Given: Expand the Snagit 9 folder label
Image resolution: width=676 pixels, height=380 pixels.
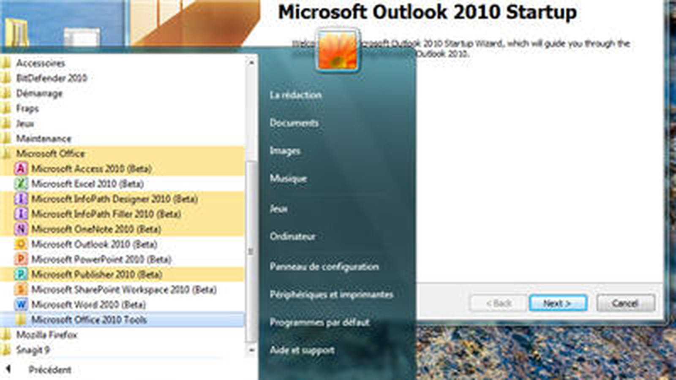Looking at the screenshot, I should tap(33, 350).
